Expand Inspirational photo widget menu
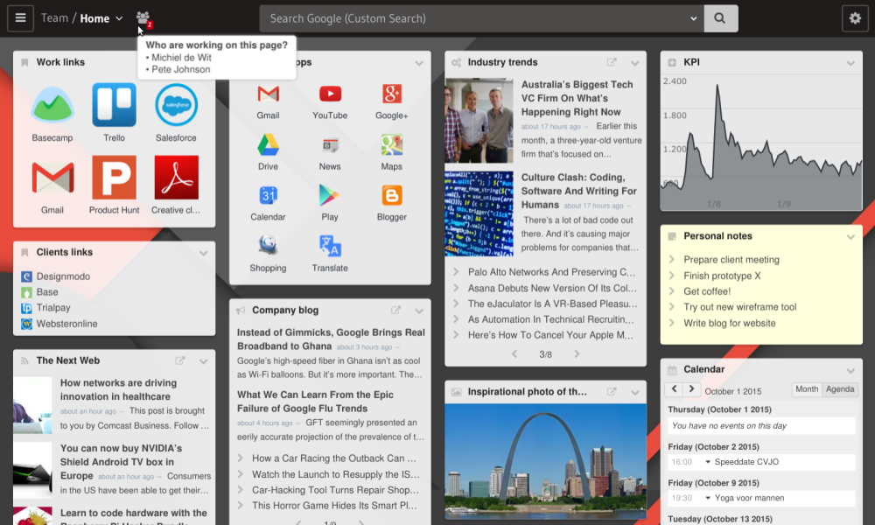 click(634, 393)
